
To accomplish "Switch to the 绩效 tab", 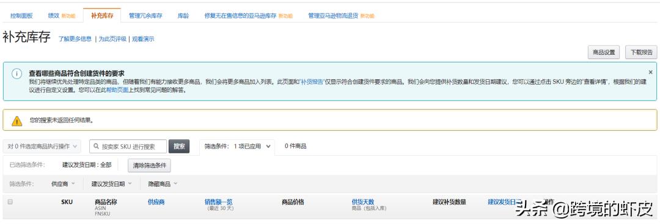I will click(53, 16).
